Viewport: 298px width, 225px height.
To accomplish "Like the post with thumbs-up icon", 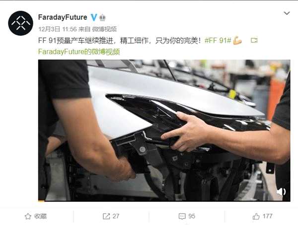I will (256, 216).
